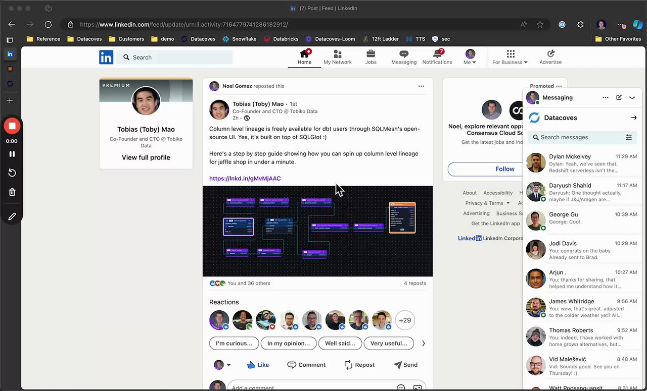View the 4 reposts
The image size is (647, 391).
pos(415,283)
